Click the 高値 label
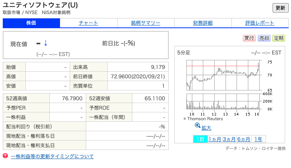The height and width of the screenshot is (168, 291). 11,76
